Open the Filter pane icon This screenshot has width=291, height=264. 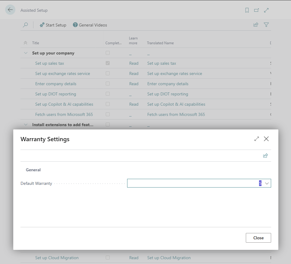coord(266,25)
